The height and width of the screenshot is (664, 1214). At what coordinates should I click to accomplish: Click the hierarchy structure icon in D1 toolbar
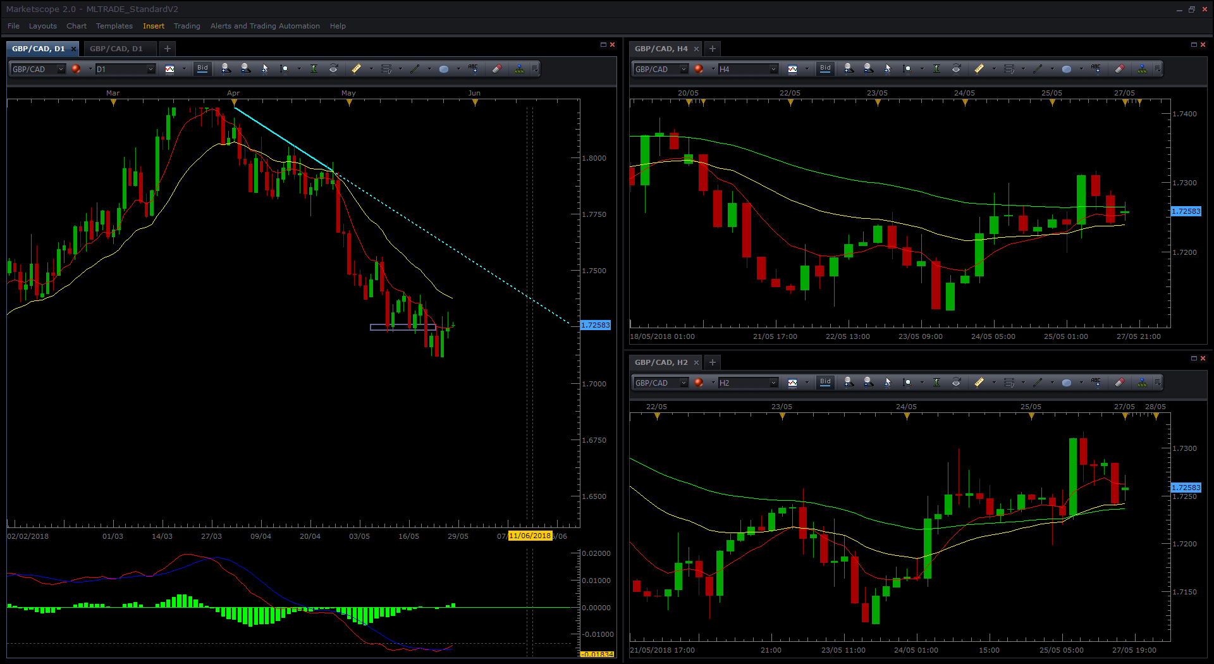point(519,69)
